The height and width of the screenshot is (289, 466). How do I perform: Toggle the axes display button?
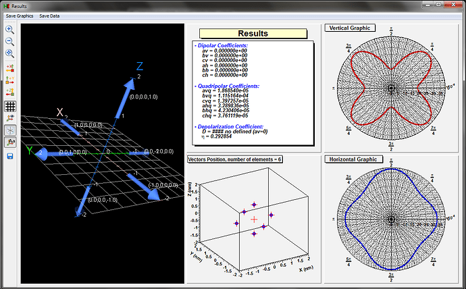pyautogui.click(x=10, y=130)
